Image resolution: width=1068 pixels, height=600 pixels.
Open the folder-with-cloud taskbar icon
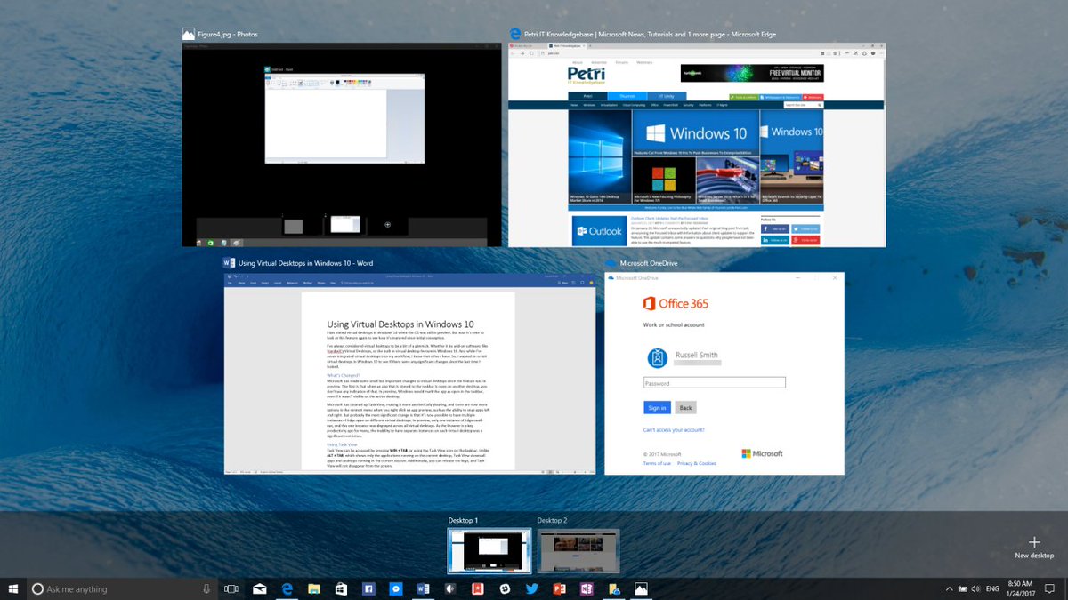[614, 588]
